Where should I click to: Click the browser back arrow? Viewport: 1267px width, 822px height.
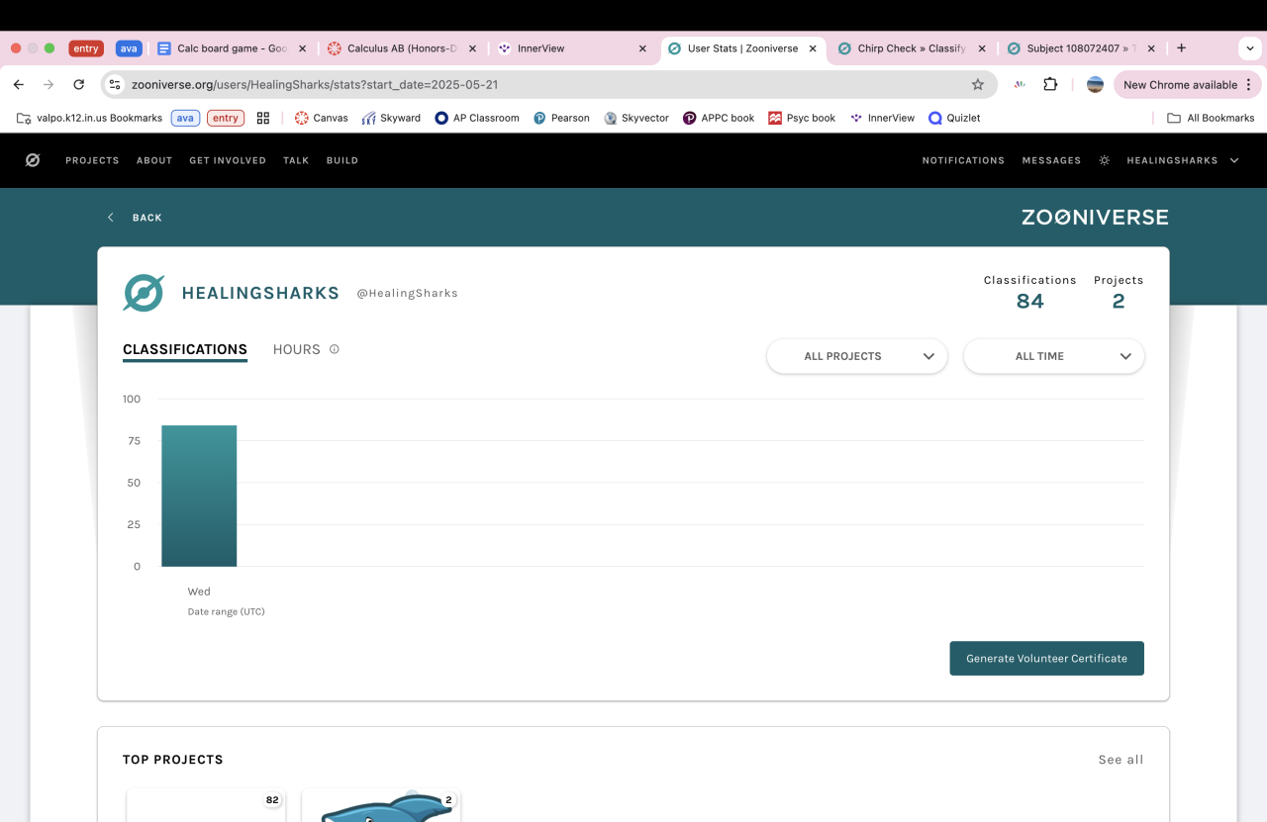click(19, 85)
